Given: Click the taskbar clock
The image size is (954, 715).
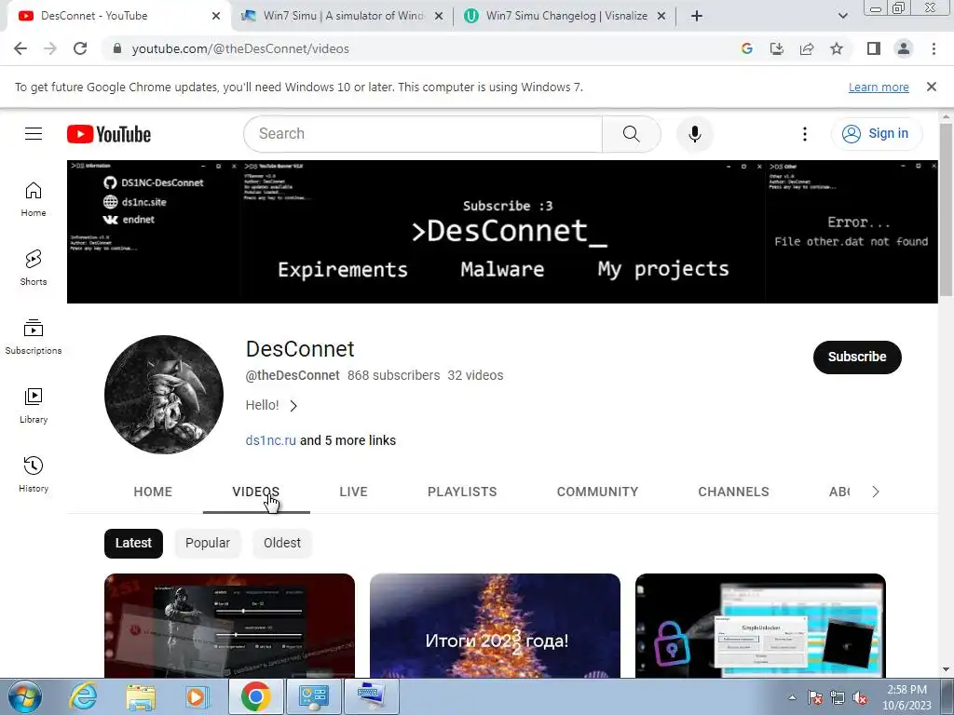Looking at the screenshot, I should [x=906, y=697].
